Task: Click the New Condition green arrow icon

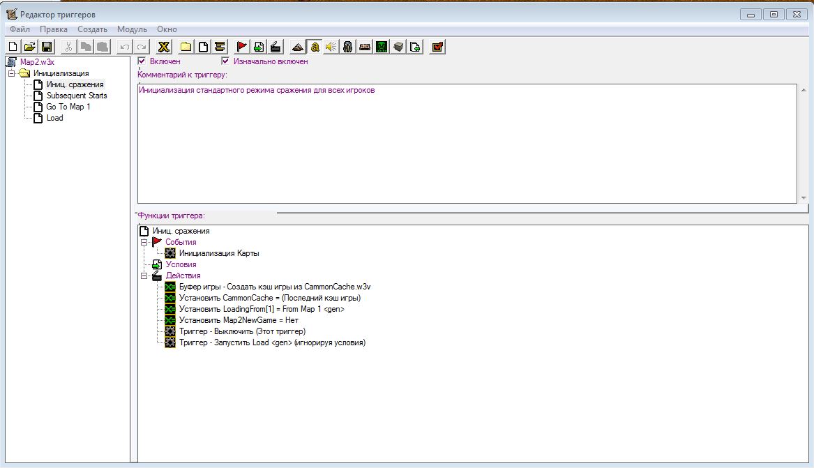Action: tap(259, 47)
